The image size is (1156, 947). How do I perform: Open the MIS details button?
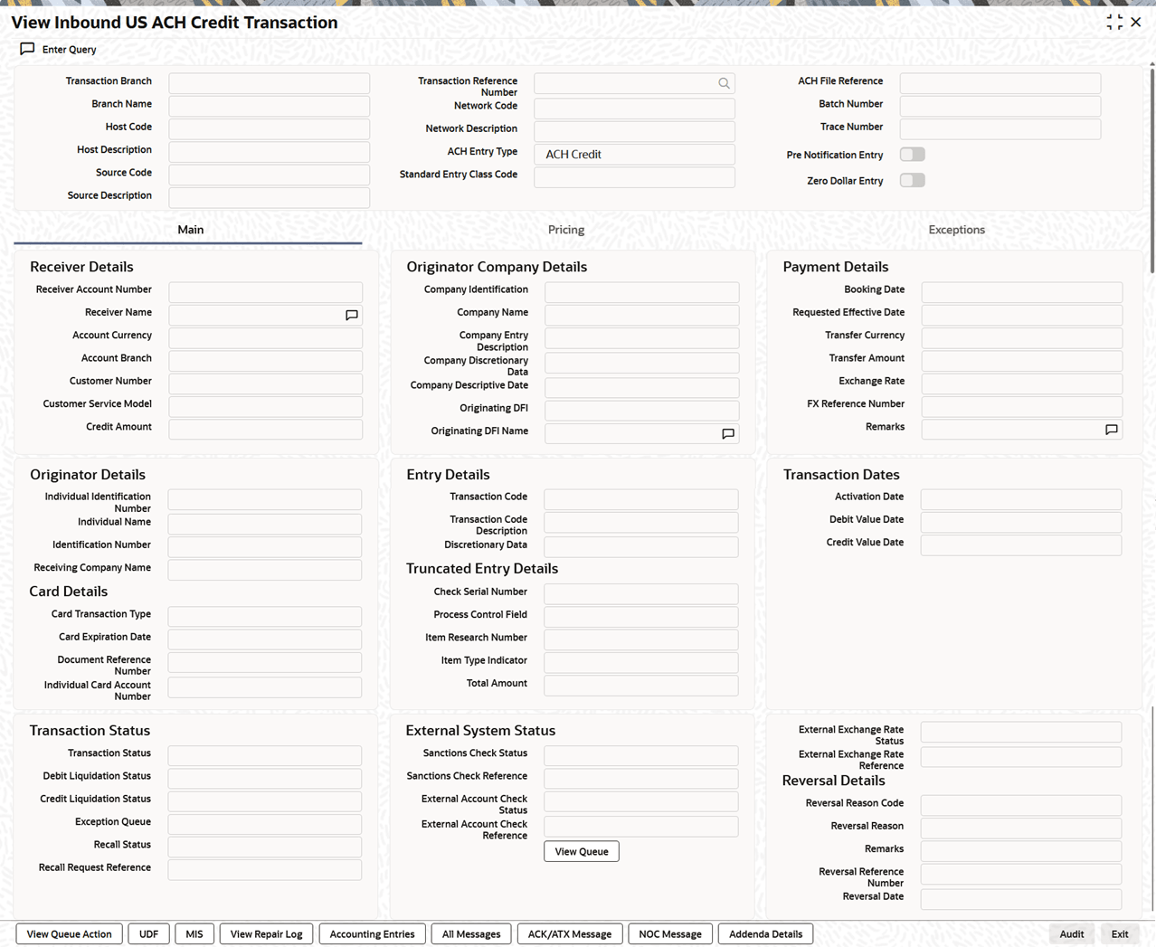click(194, 934)
